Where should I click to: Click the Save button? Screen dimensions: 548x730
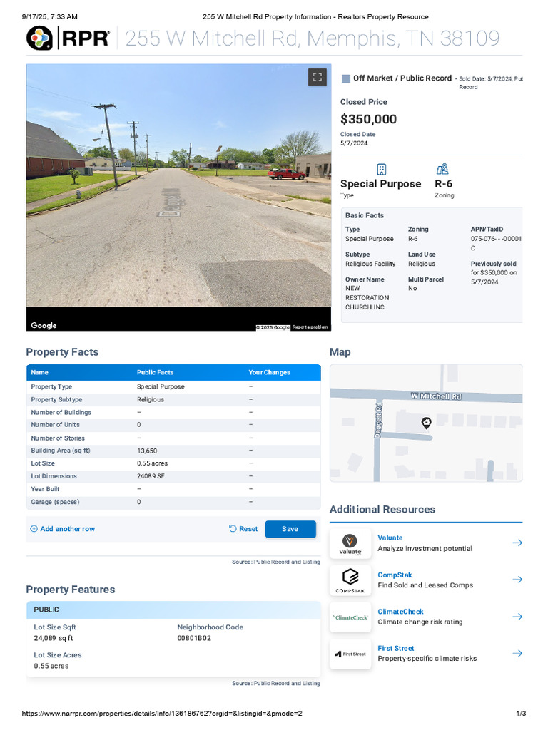[x=290, y=529]
